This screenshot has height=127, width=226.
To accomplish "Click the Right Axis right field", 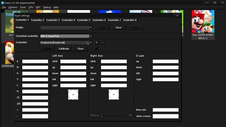I will pos(114,85).
